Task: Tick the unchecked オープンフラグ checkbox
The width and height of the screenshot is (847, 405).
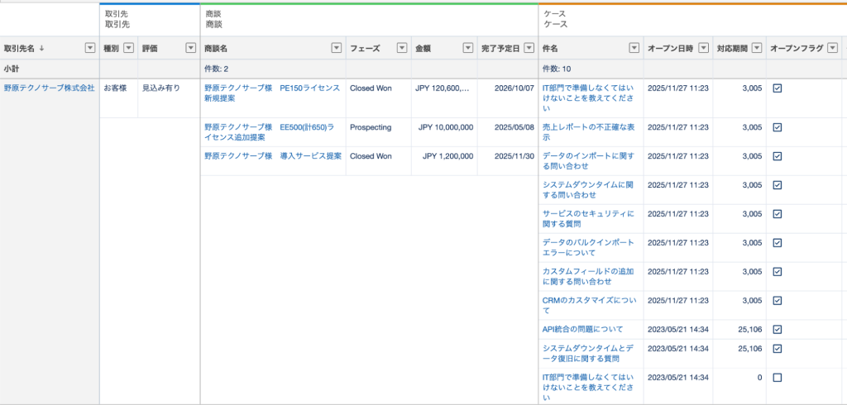Action: pyautogui.click(x=777, y=378)
